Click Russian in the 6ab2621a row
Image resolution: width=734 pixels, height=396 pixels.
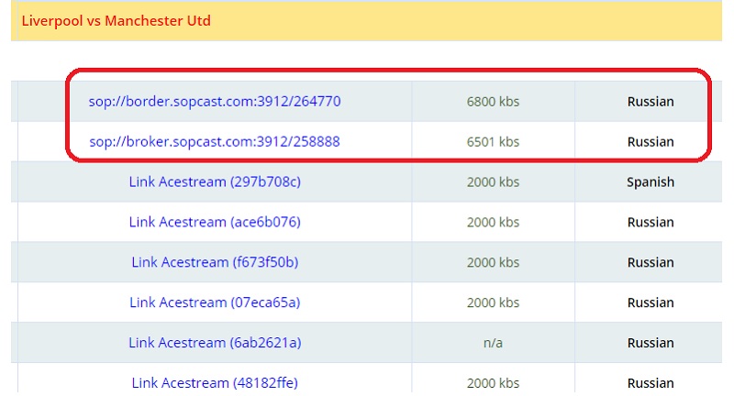coord(651,343)
